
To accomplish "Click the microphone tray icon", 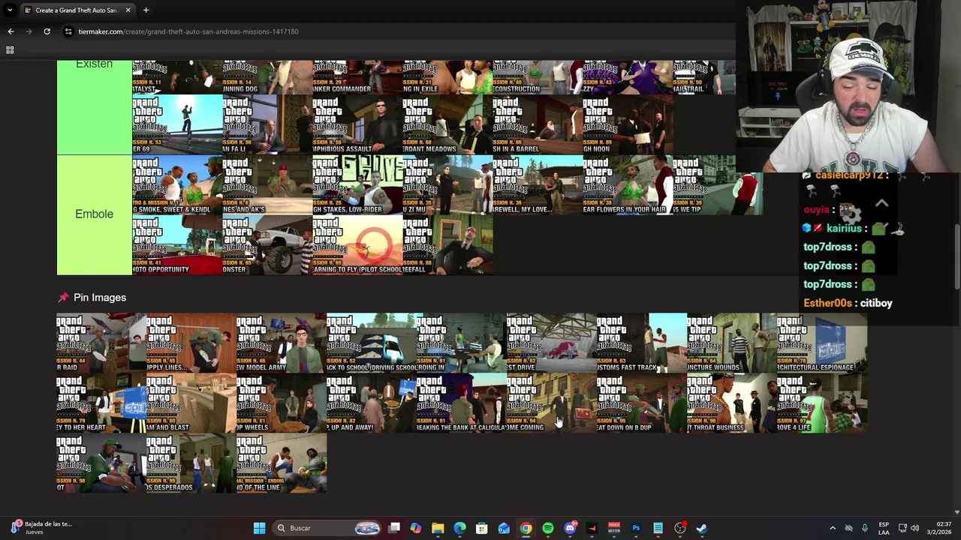I will 865,528.
